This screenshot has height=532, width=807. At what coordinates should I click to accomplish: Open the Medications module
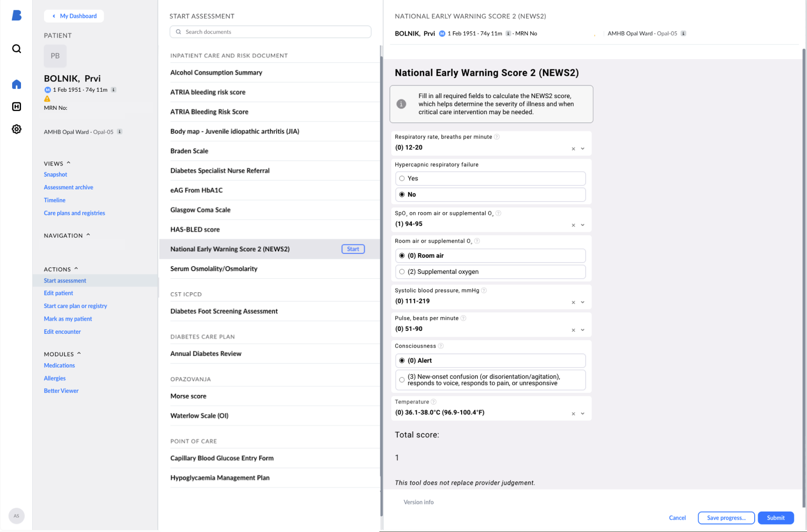tap(59, 365)
